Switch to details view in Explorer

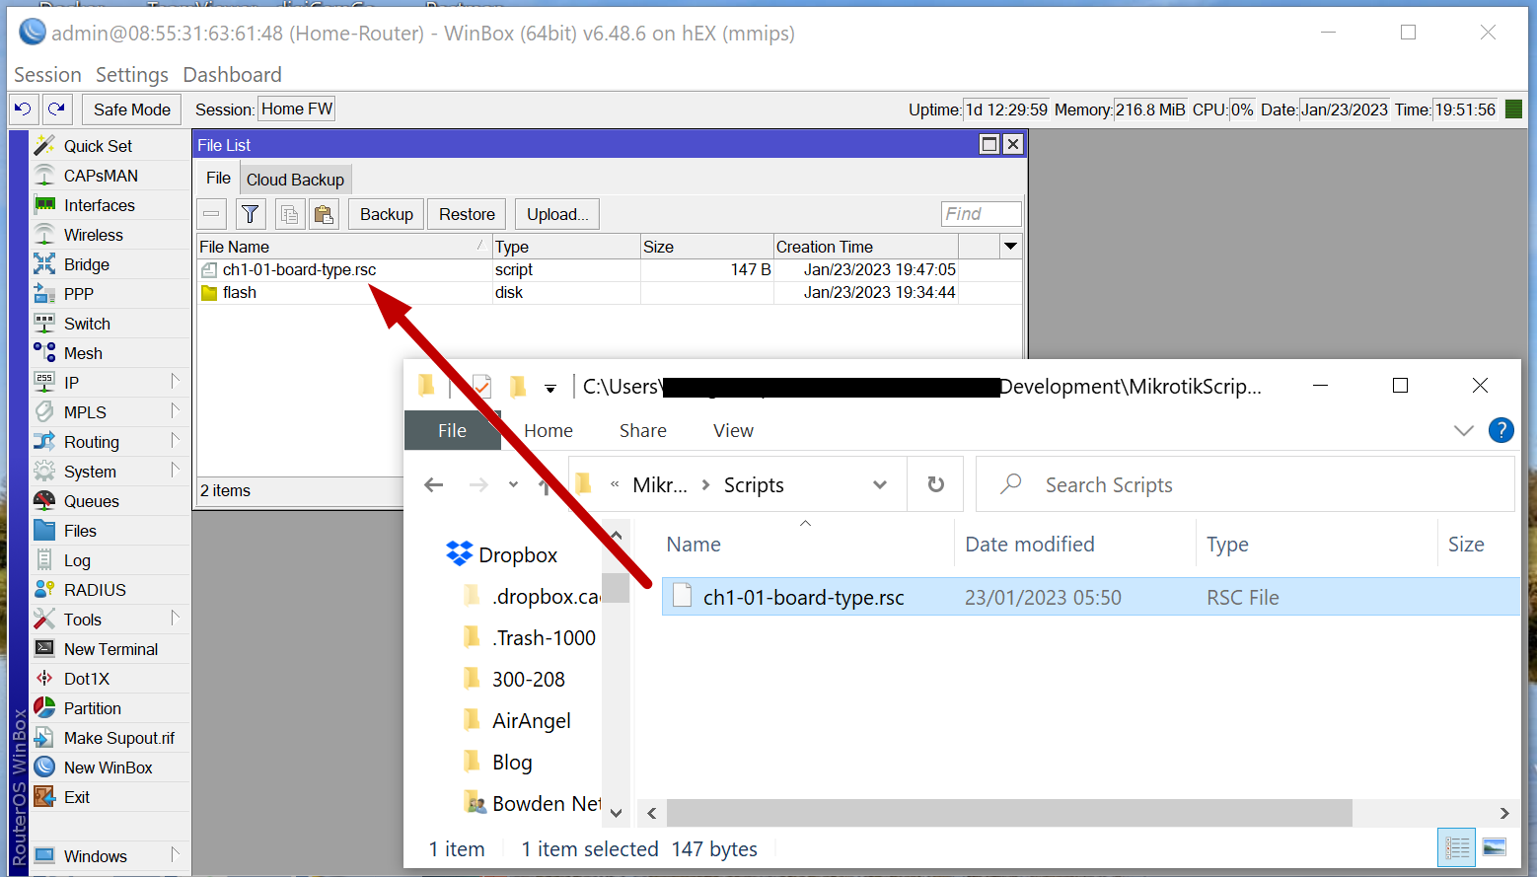[x=1457, y=847]
